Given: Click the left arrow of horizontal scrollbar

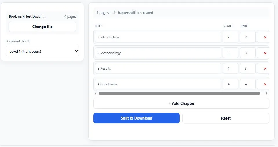Looking at the screenshot, I should (x=96, y=93).
